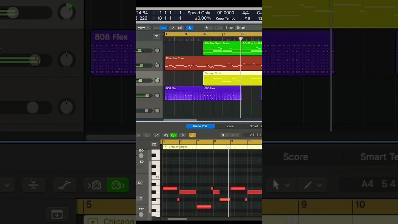Click pan knob on Chicago Street track
The width and height of the screenshot is (398, 224).
coord(157,80)
